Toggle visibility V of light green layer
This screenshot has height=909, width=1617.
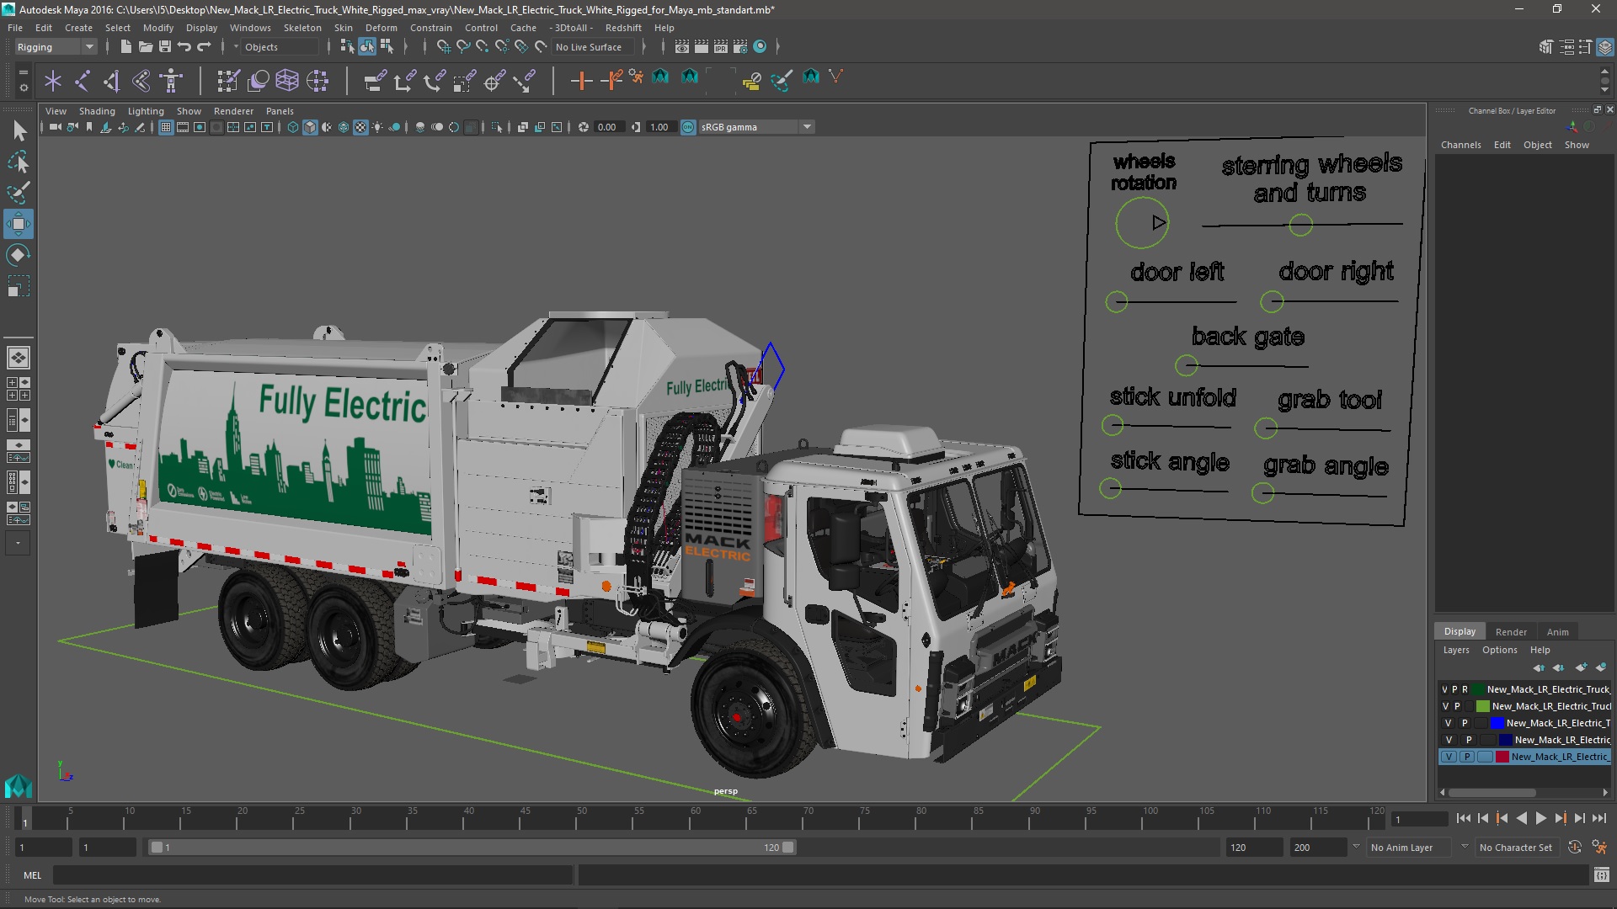pyautogui.click(x=1446, y=706)
